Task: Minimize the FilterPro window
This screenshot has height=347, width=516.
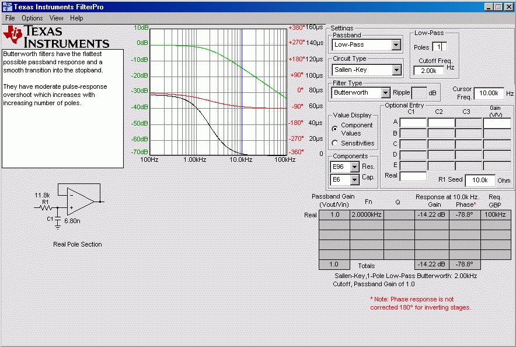Action: pyautogui.click(x=489, y=7)
